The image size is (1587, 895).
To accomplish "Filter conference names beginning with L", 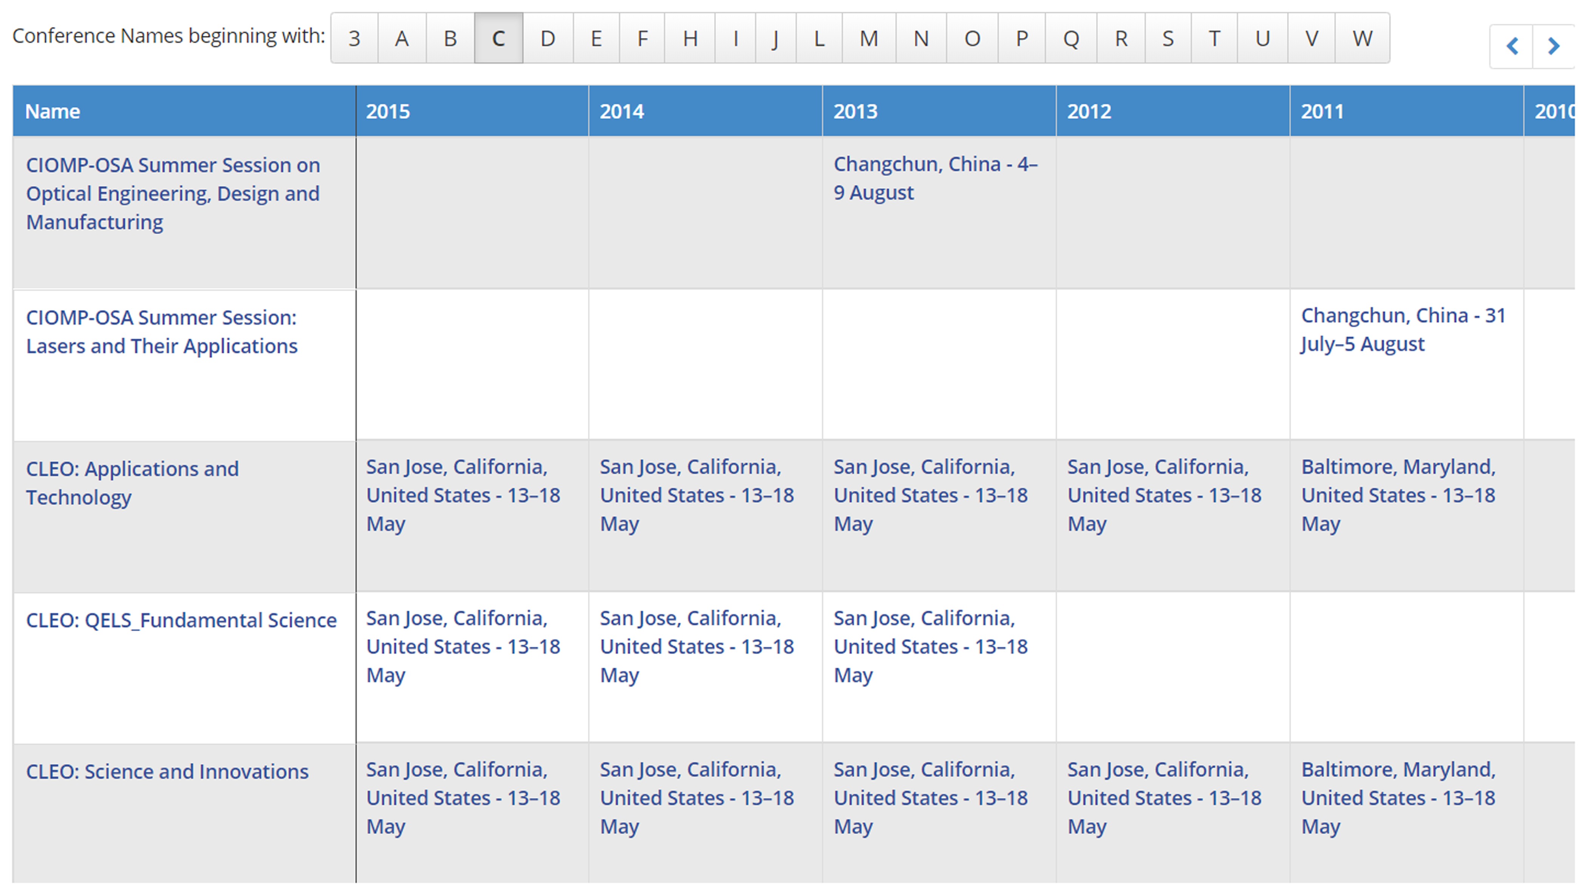I will [819, 38].
